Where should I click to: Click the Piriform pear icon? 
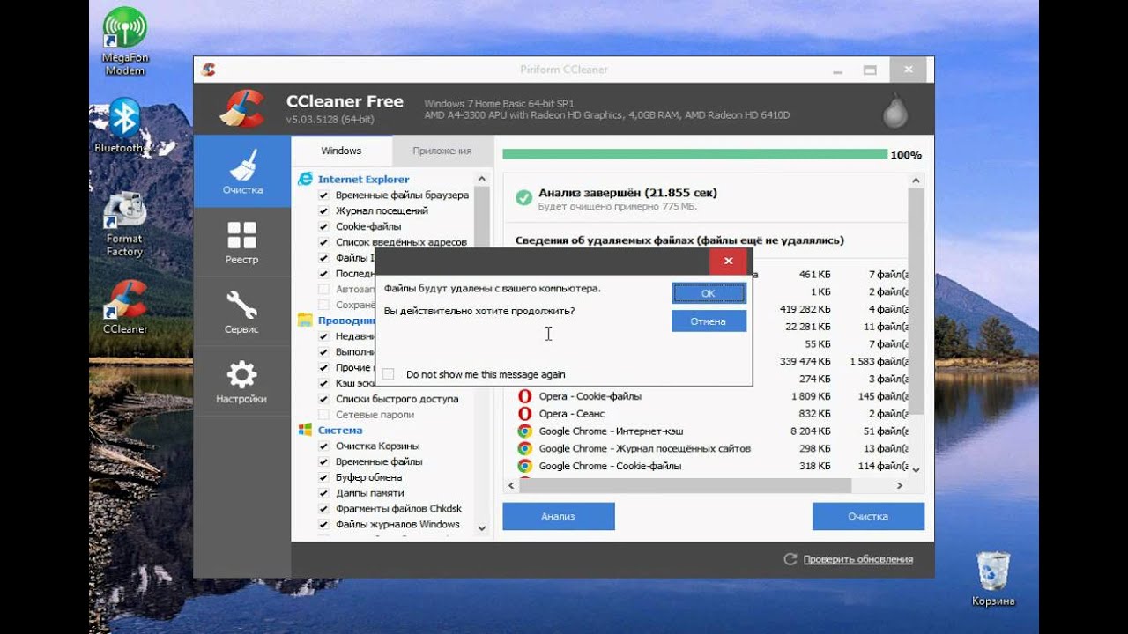pos(894,109)
